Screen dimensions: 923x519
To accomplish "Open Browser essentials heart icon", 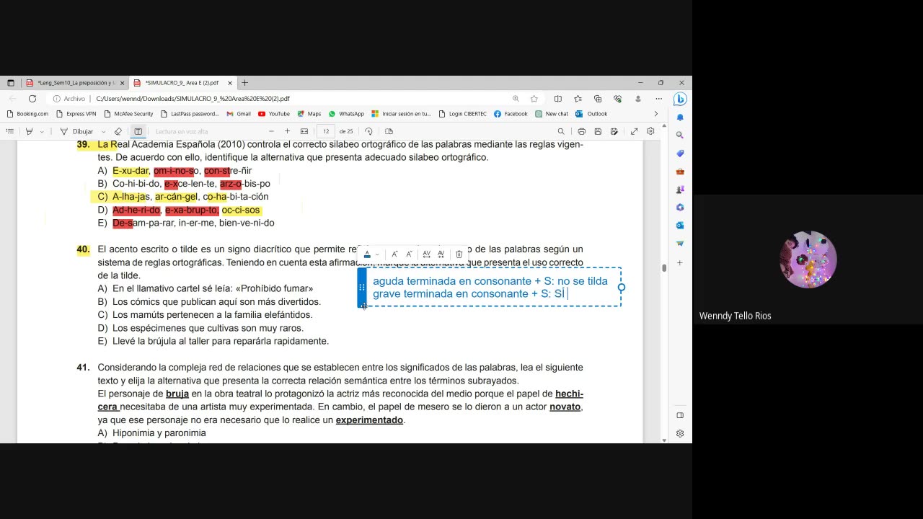I will click(x=618, y=99).
